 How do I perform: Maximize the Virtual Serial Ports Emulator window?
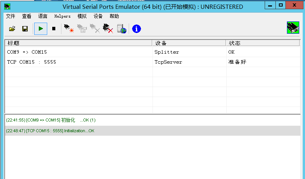280,5
